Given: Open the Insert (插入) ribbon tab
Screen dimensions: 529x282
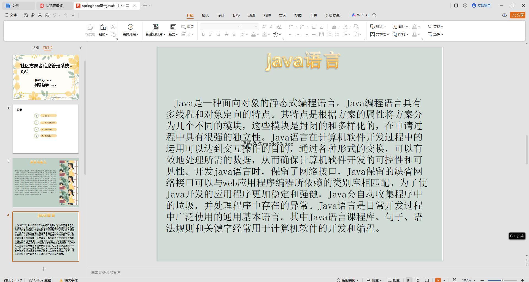Looking at the screenshot, I should coord(205,15).
